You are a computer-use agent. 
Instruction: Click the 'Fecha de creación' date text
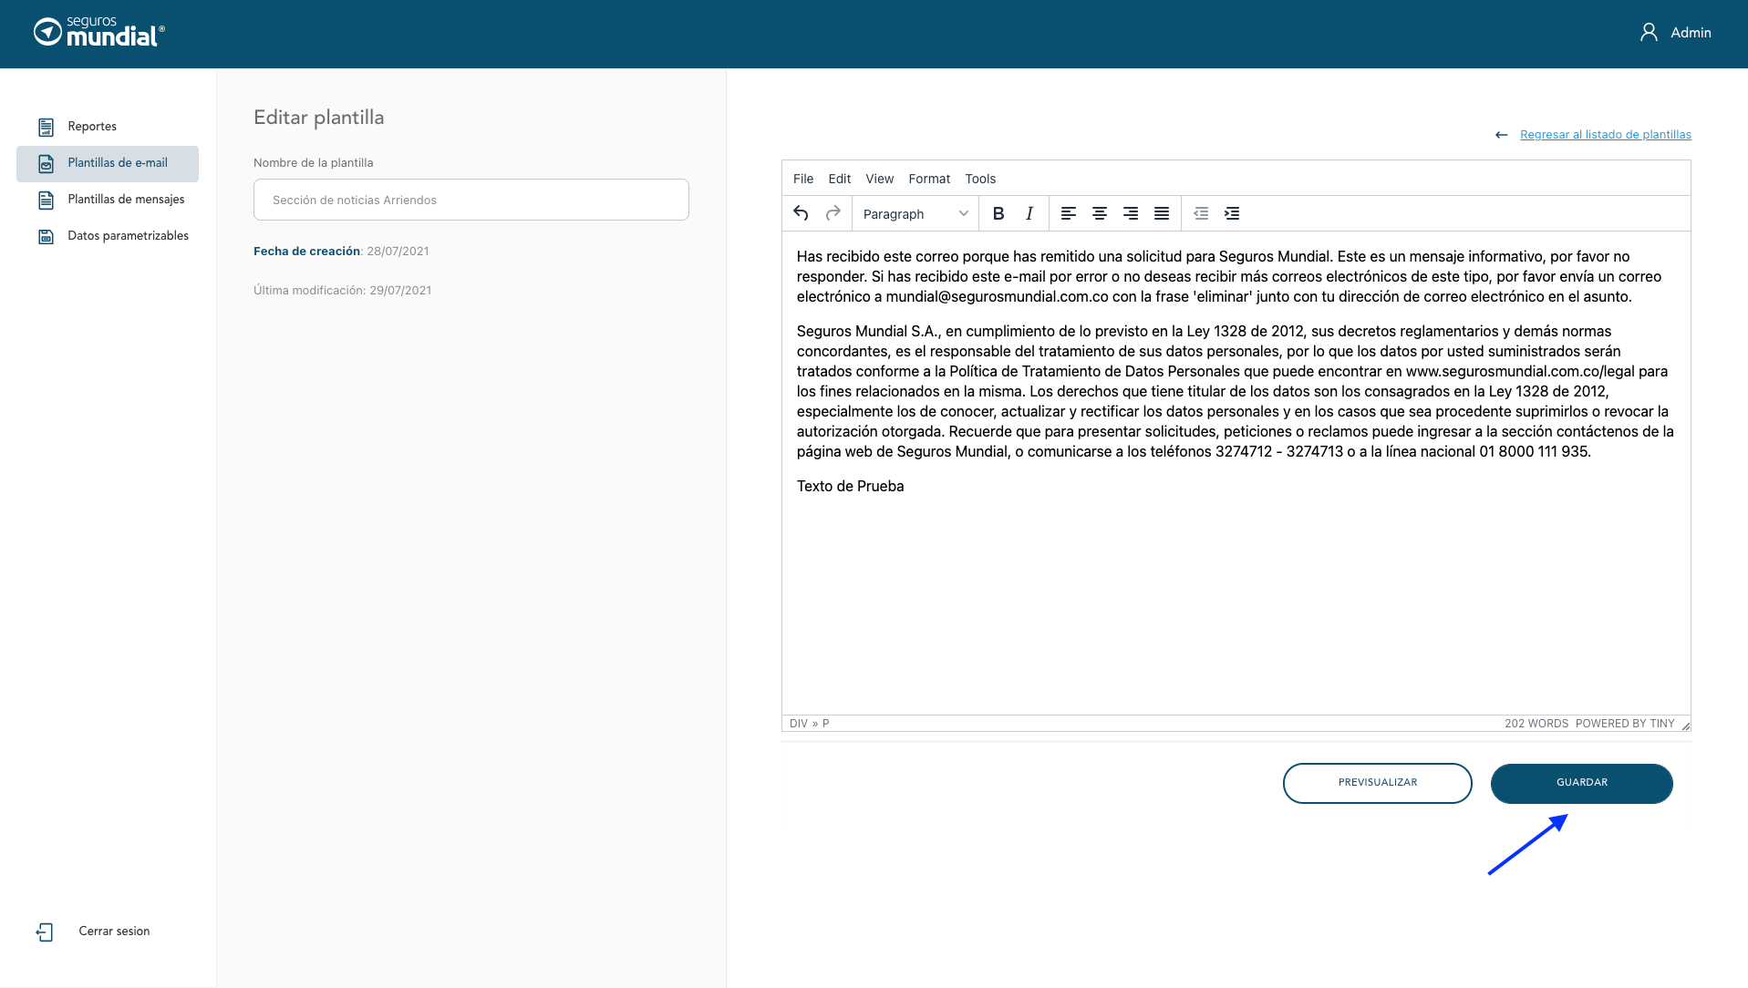[341, 252]
